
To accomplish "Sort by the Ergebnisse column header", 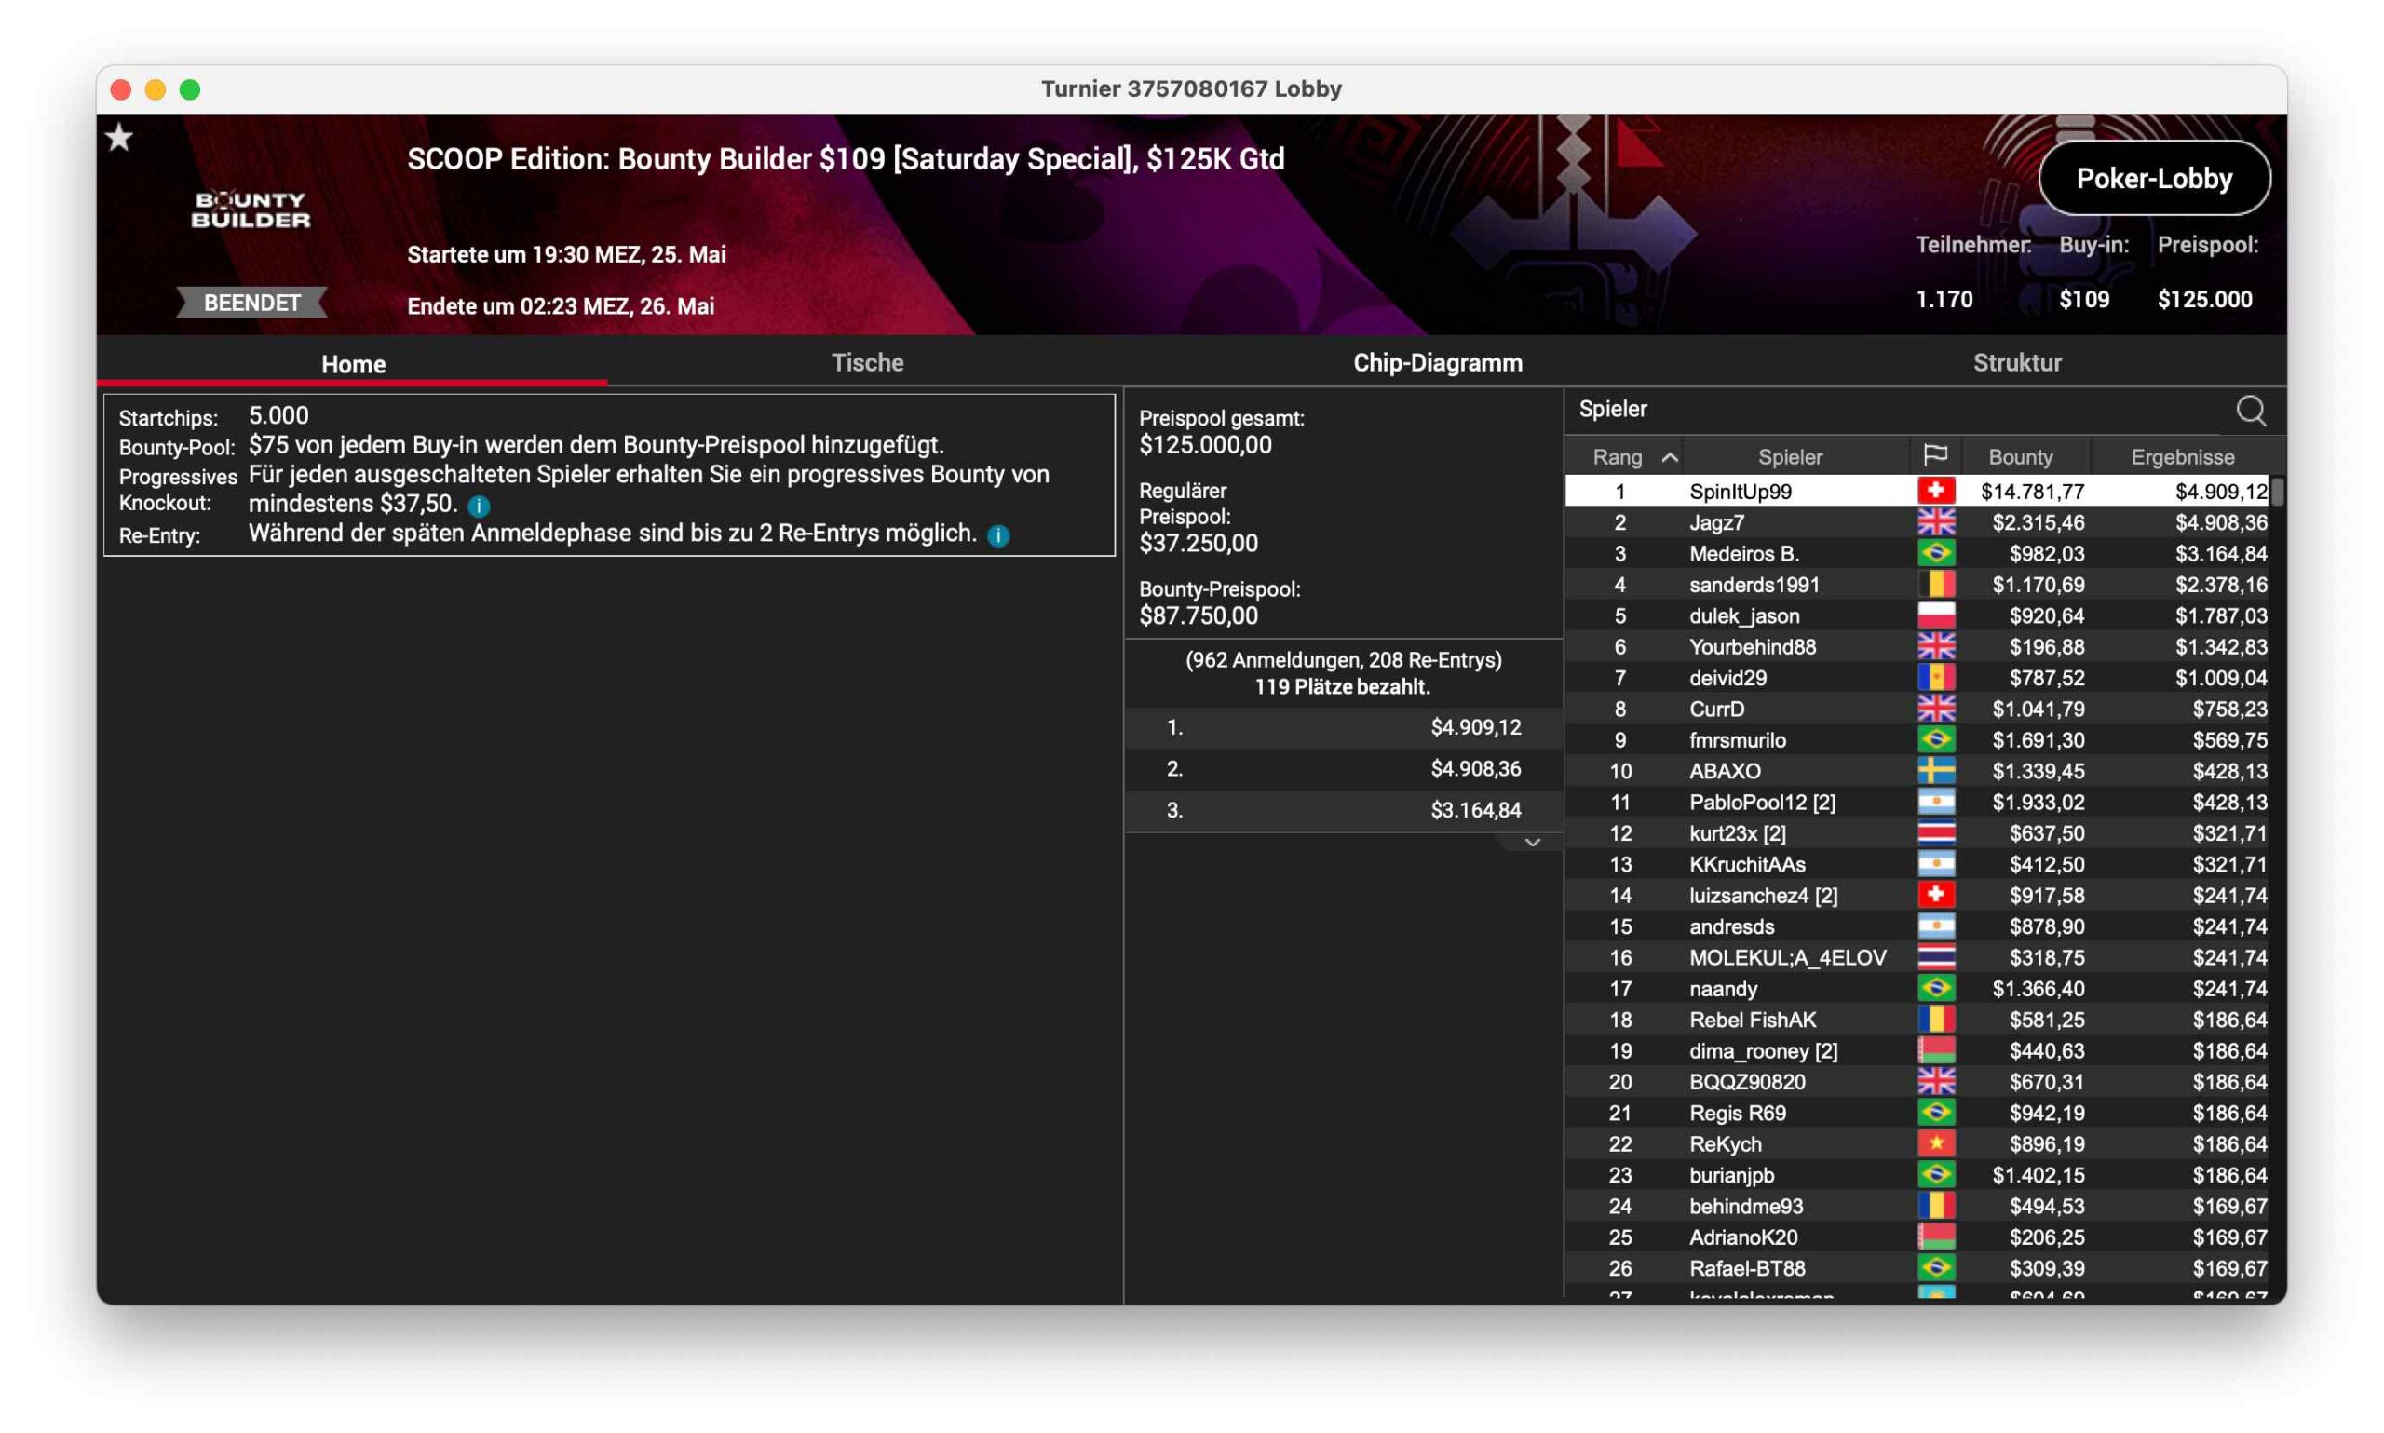I will pyautogui.click(x=2181, y=457).
